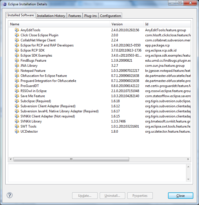Click the Subclipse (Required) icon
Screen dimensions: 199x205
pos(17,101)
